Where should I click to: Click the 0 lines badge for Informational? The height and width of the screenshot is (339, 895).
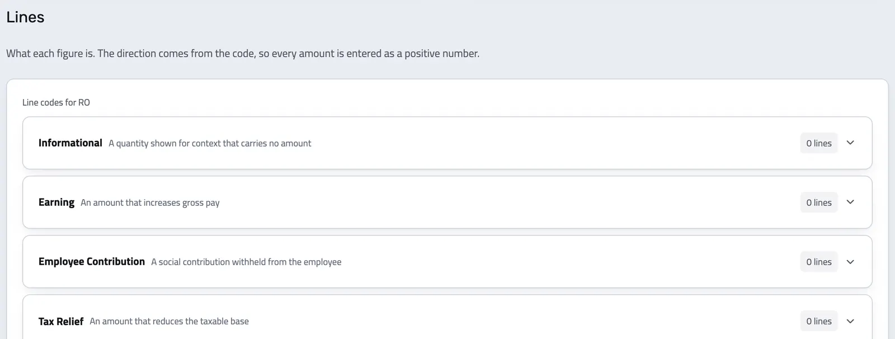click(x=819, y=143)
